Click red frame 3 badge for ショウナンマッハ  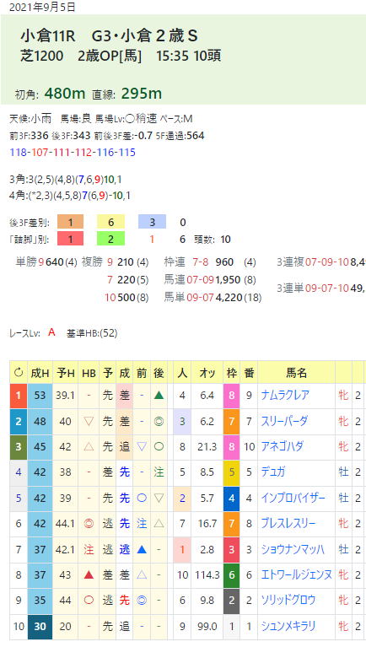(x=231, y=550)
